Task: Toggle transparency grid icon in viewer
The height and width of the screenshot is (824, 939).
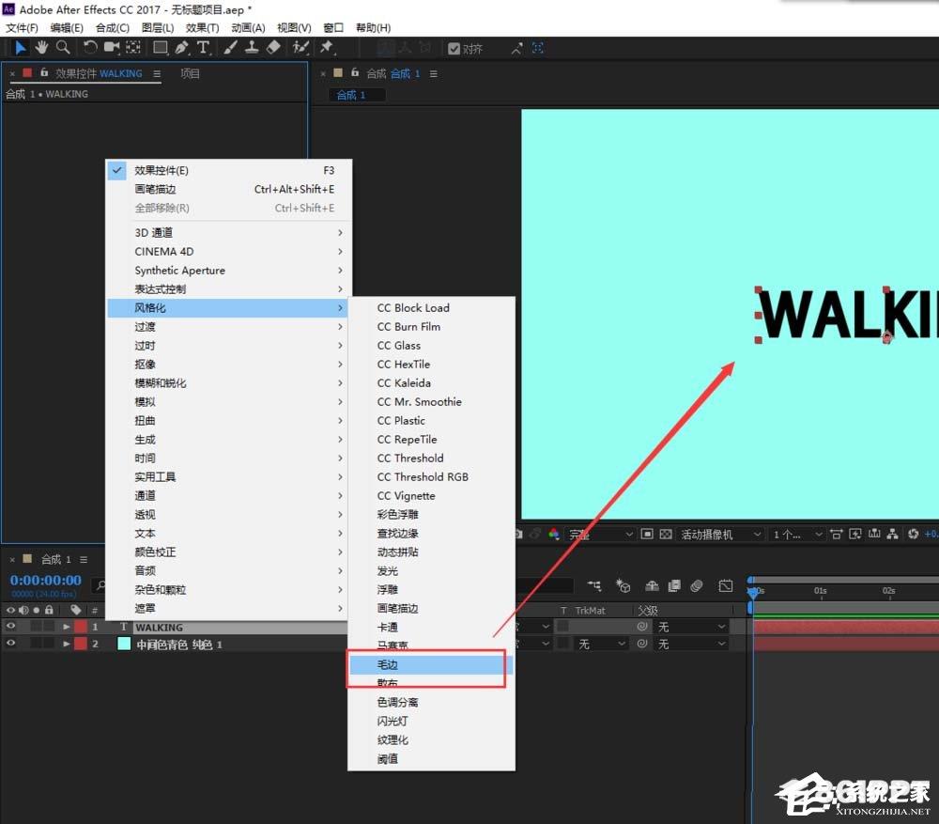Action: [x=666, y=534]
